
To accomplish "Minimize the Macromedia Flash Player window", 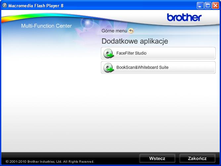I will point(200,6).
